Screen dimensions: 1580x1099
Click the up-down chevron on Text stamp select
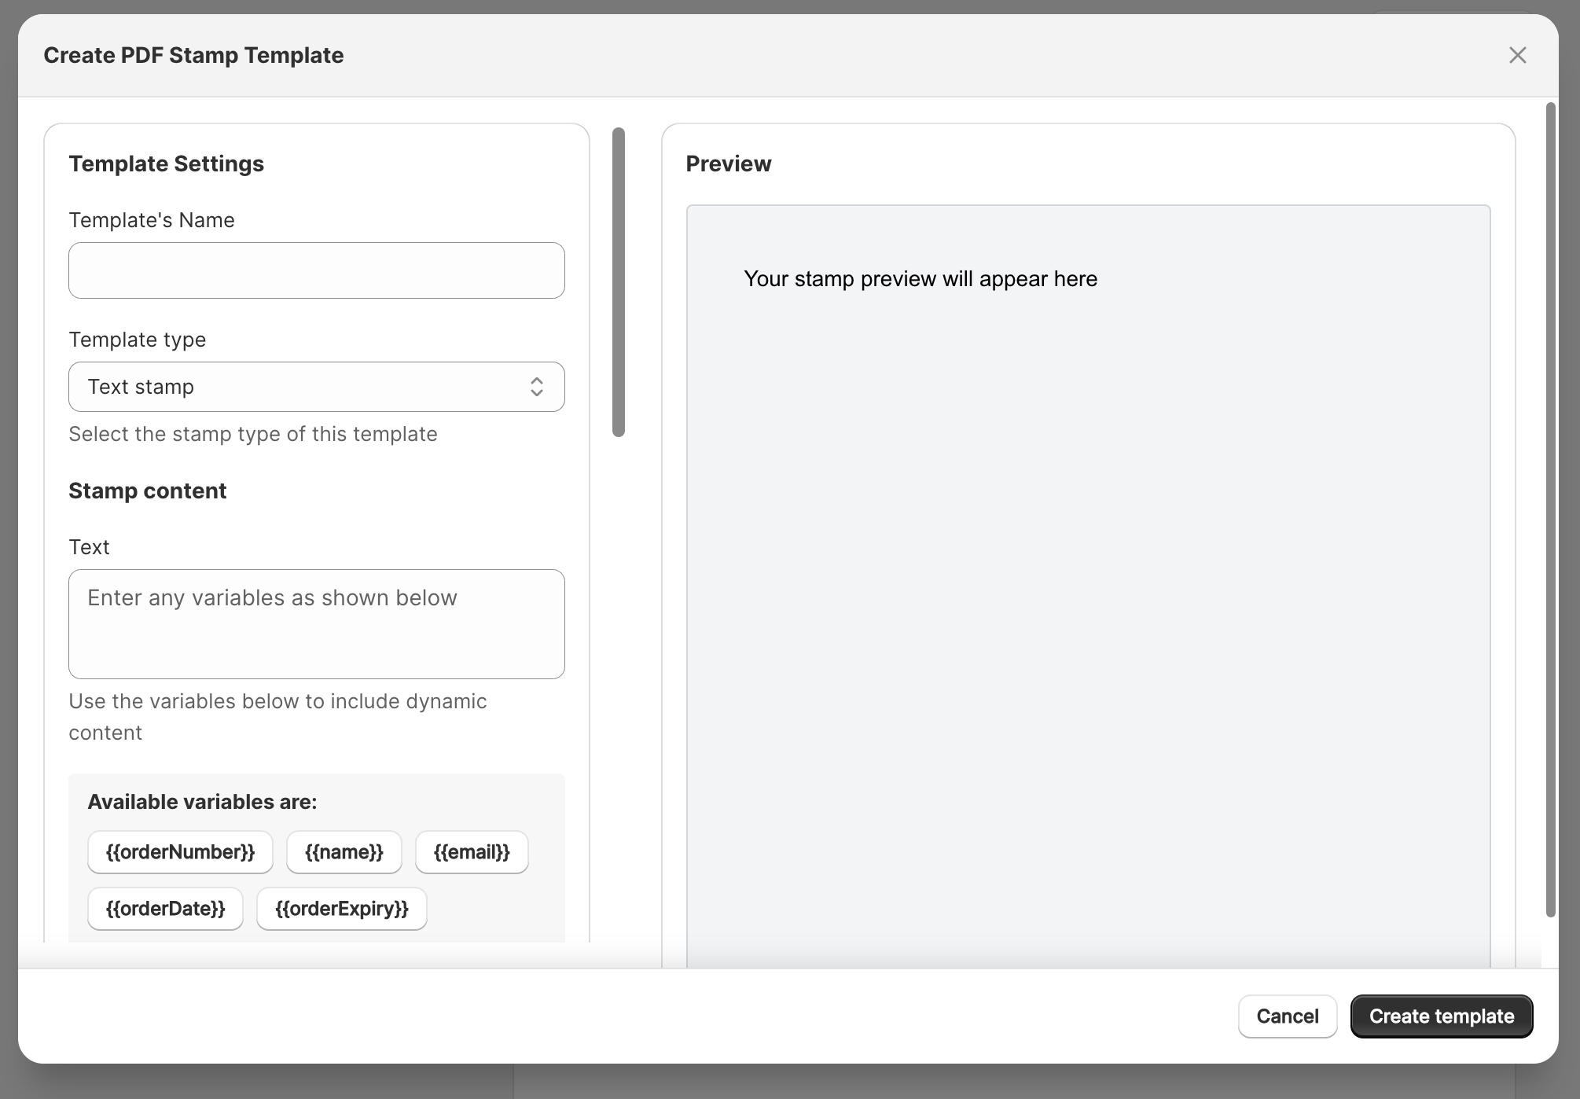(537, 387)
